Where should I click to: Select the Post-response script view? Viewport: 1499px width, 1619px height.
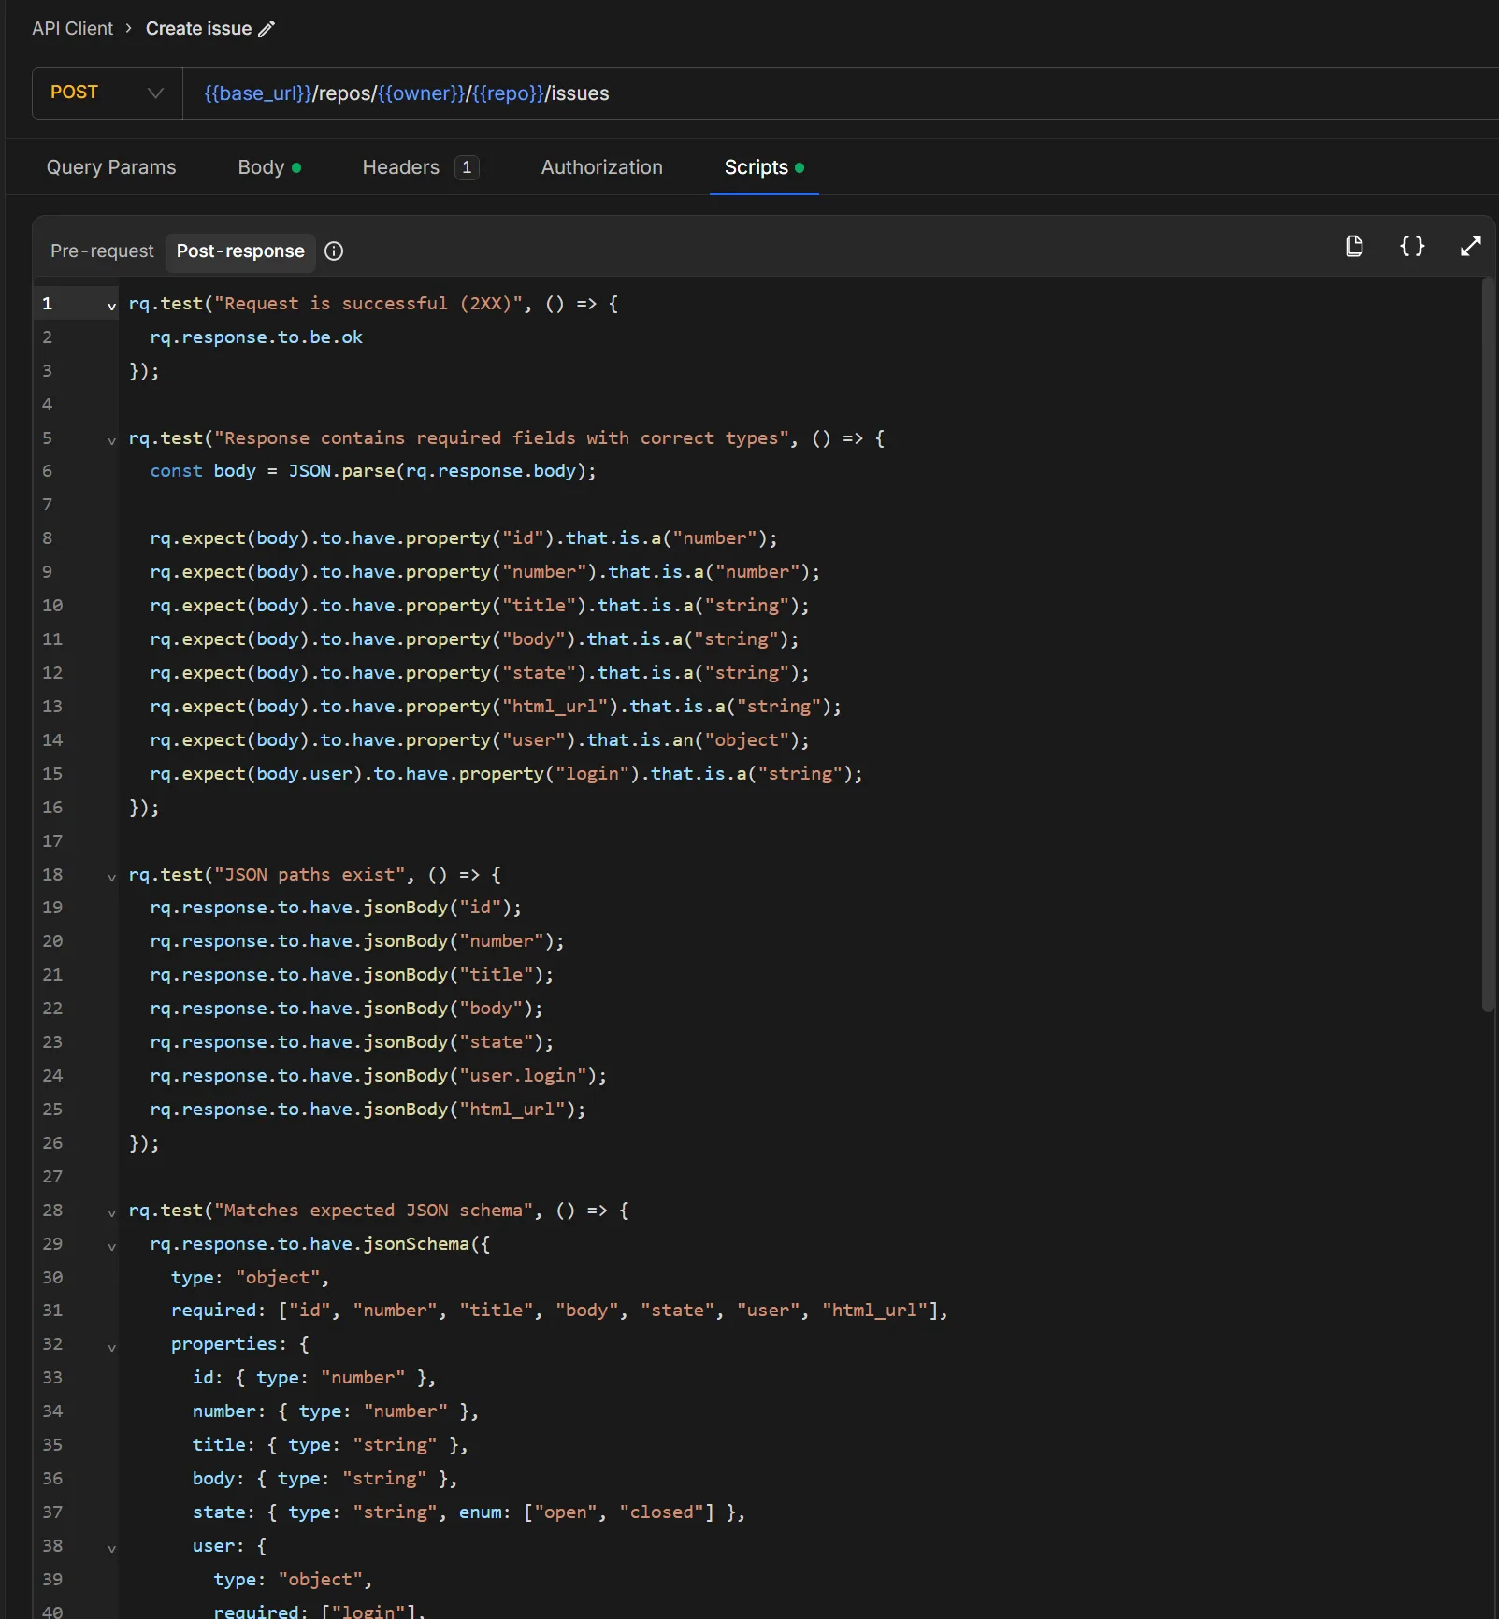click(239, 251)
